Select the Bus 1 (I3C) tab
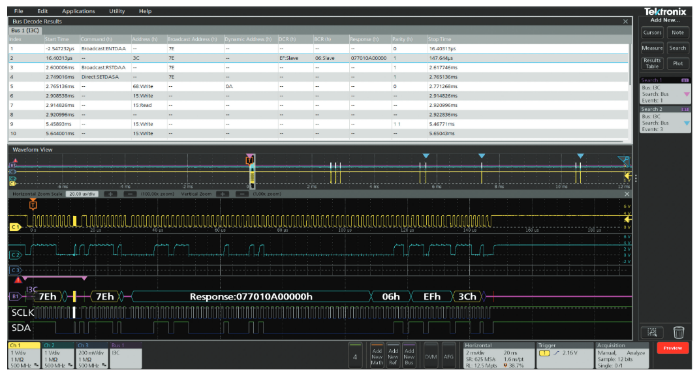 pos(25,30)
